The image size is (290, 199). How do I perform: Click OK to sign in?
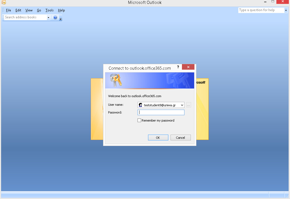pos(158,138)
